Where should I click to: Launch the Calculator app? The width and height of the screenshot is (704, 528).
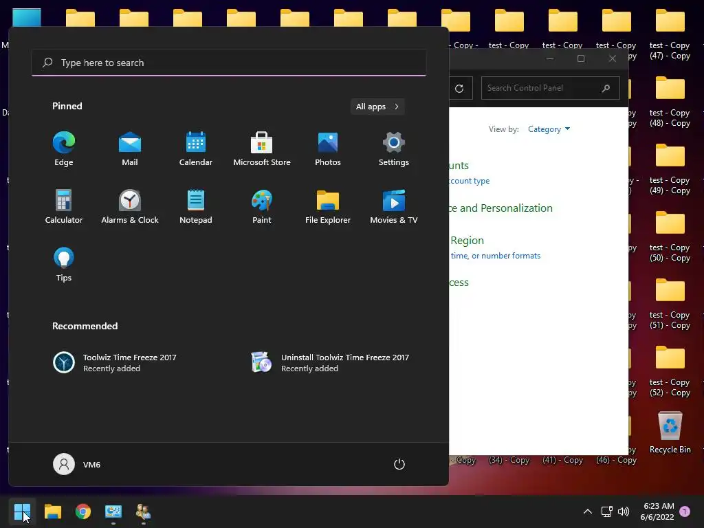(x=64, y=206)
